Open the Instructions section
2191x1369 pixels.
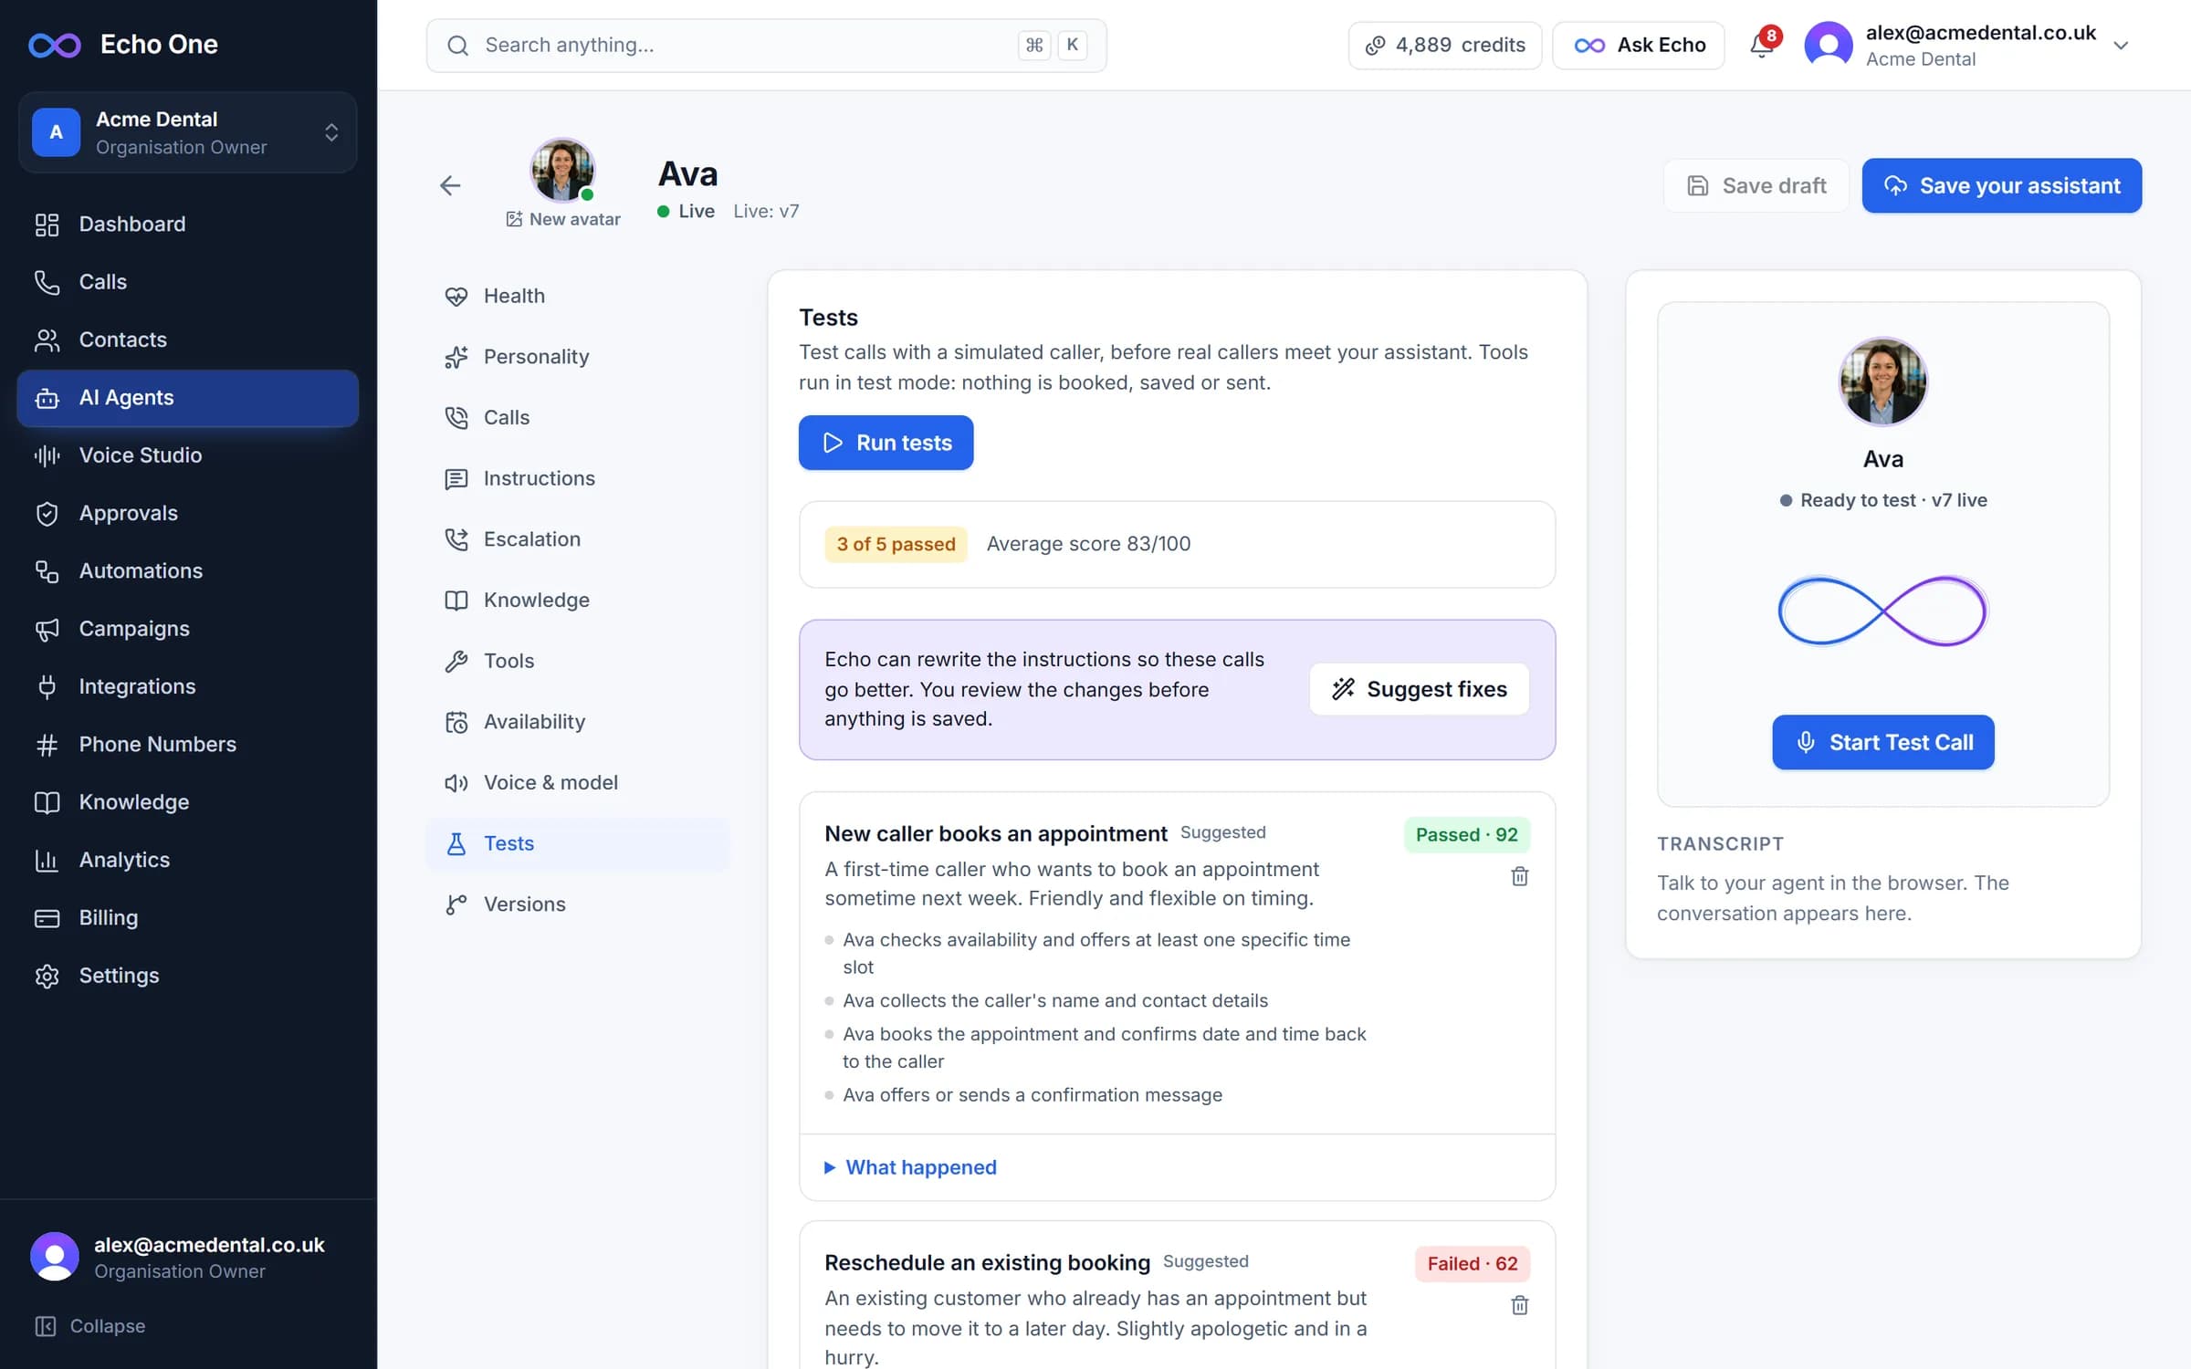point(577,478)
